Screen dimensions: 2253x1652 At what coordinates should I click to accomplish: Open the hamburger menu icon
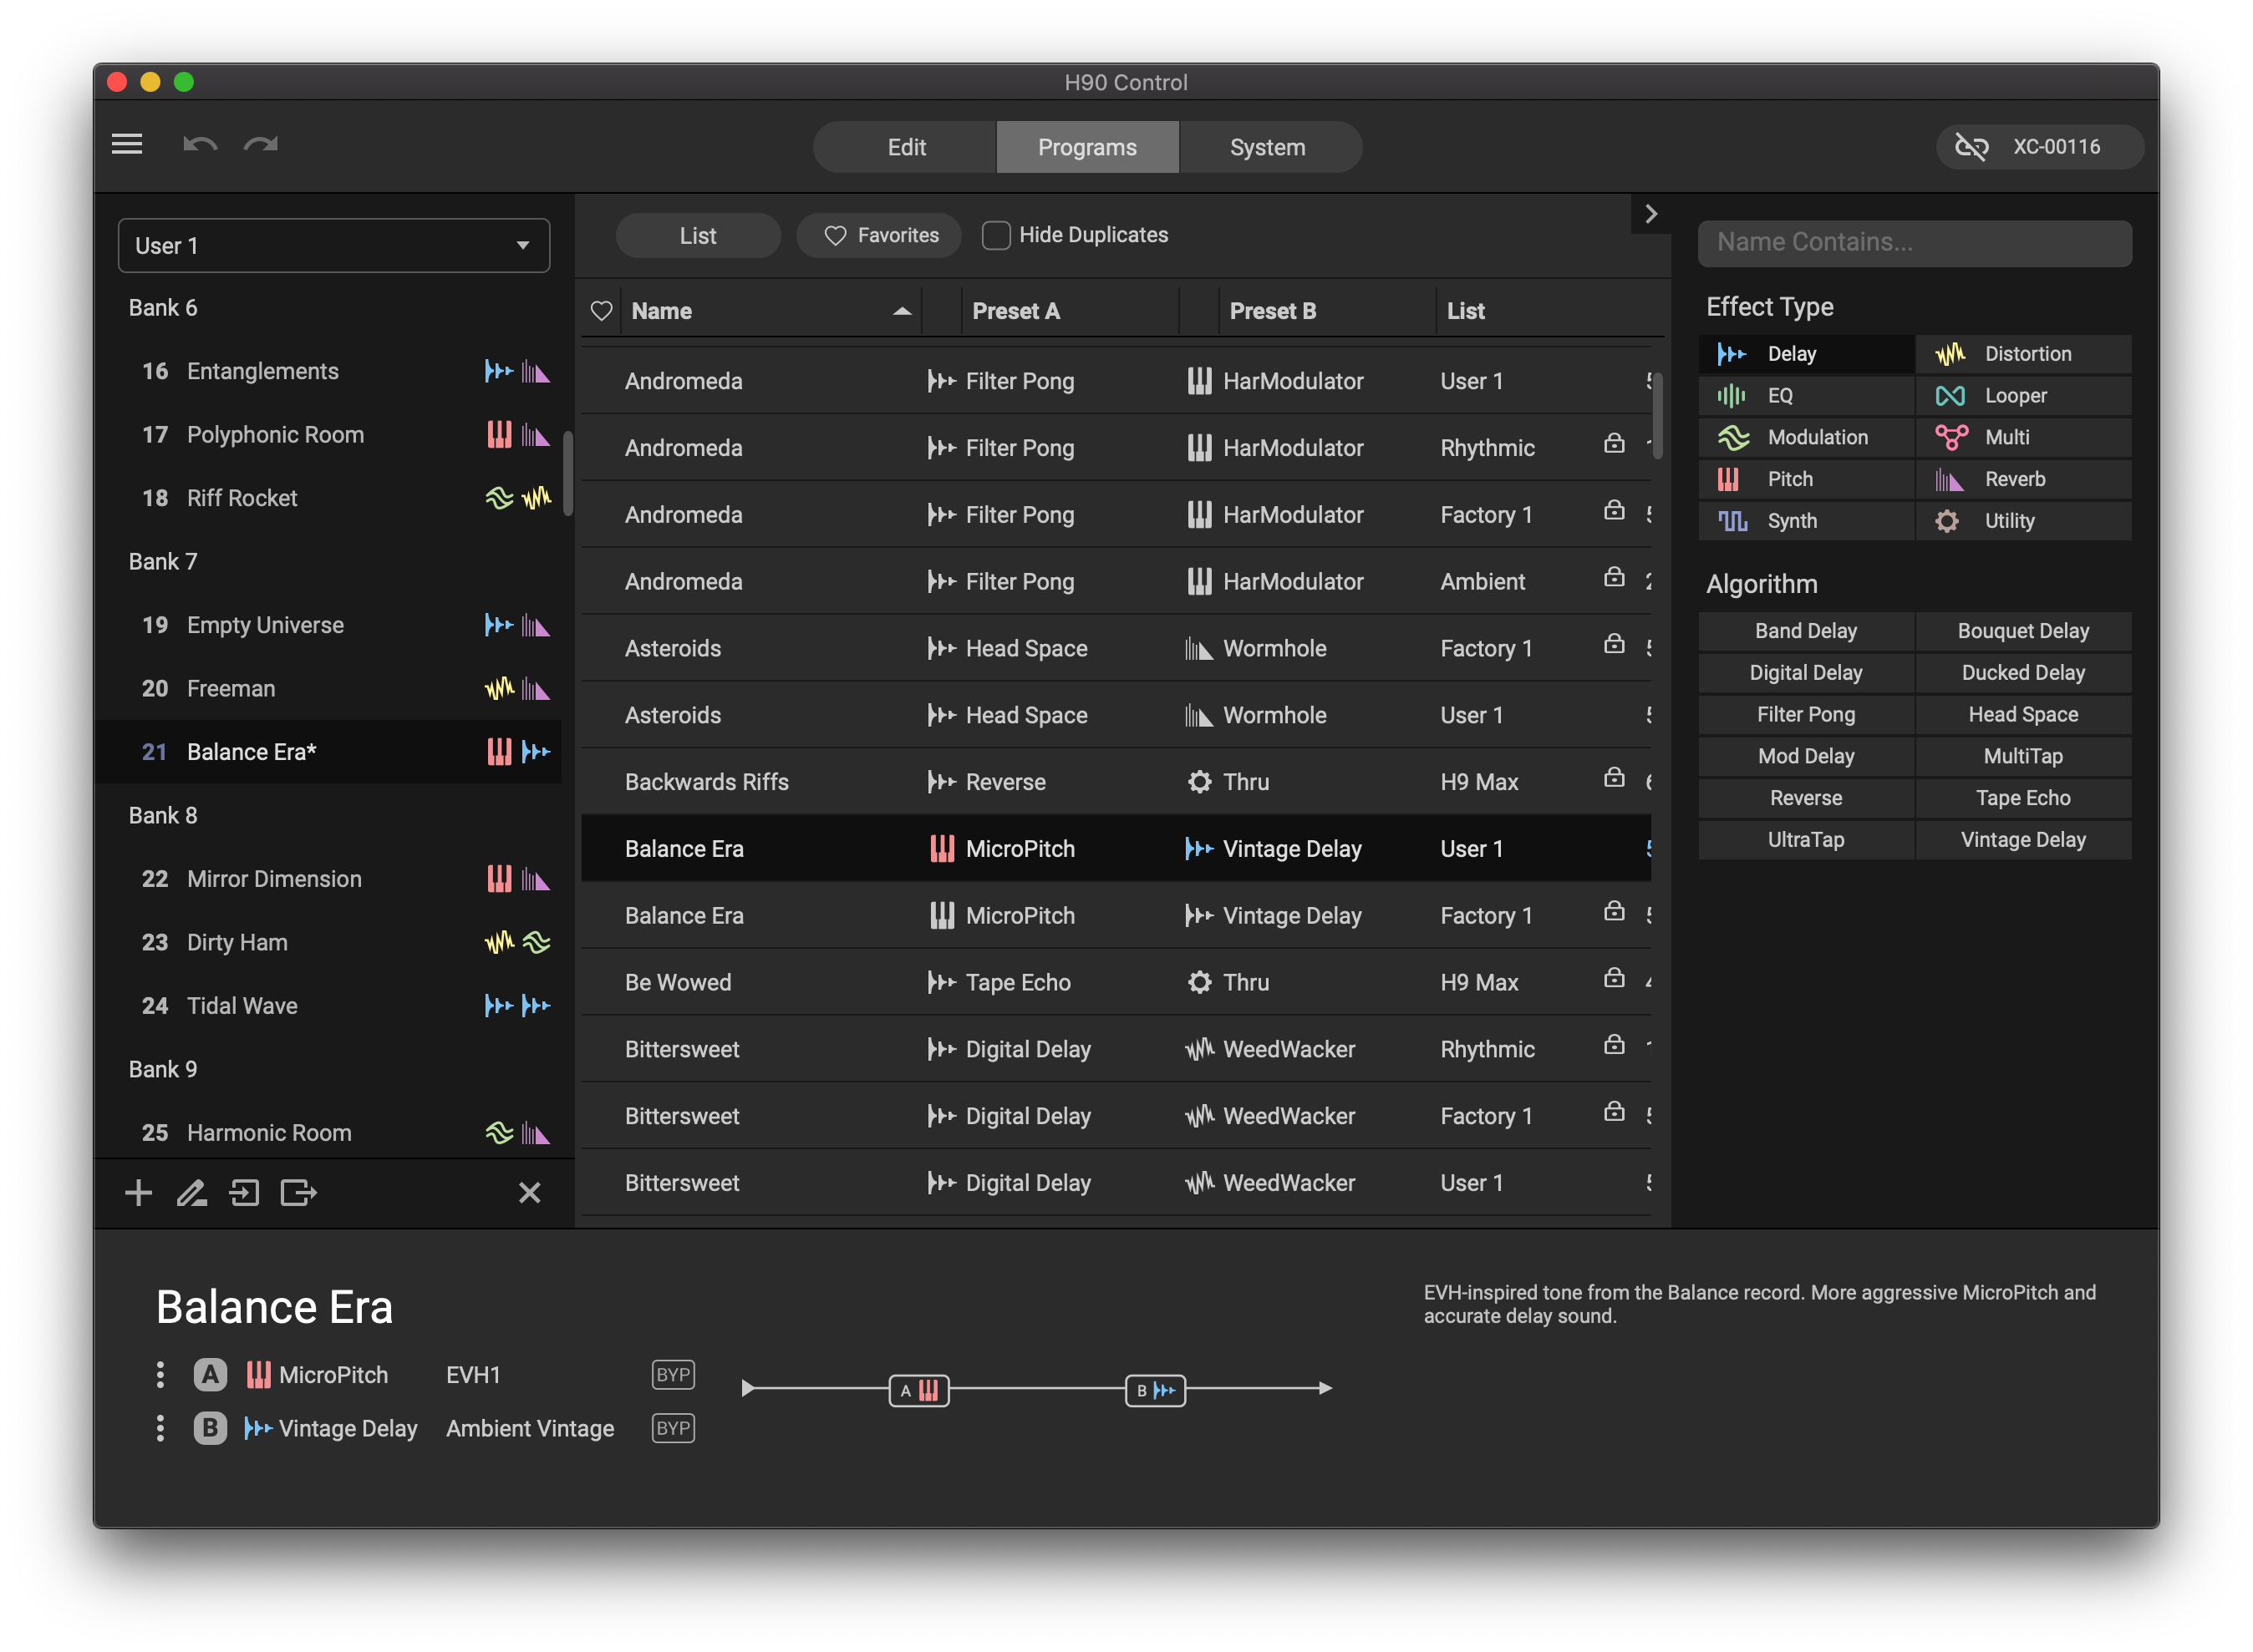pos(126,144)
